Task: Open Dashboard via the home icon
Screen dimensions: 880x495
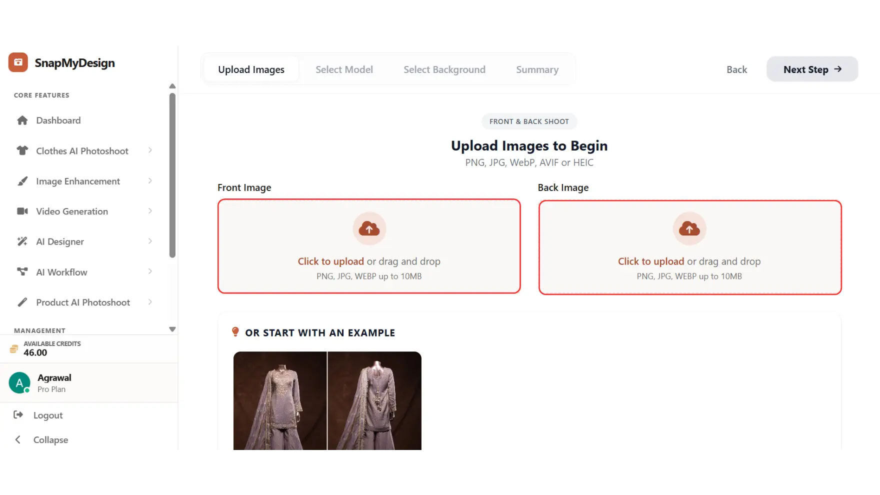Action: tap(22, 120)
